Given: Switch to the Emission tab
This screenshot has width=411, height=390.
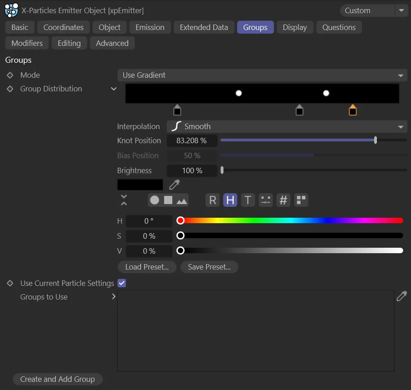Looking at the screenshot, I should coord(150,27).
